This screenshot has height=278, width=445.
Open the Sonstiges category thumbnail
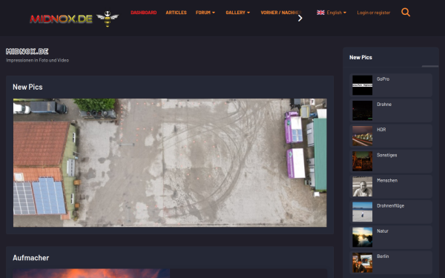[363, 161]
